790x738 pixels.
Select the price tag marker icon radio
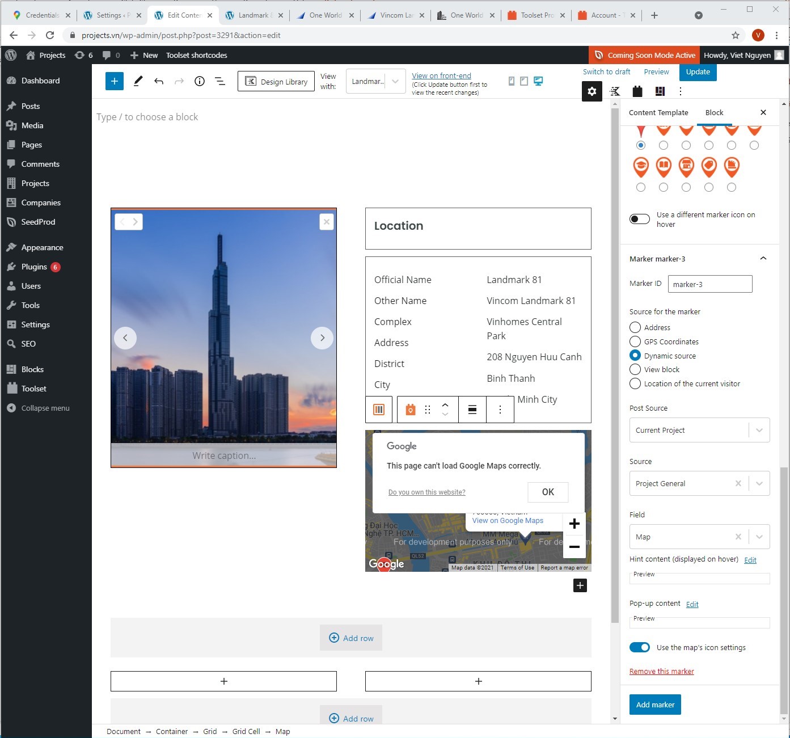click(x=709, y=187)
